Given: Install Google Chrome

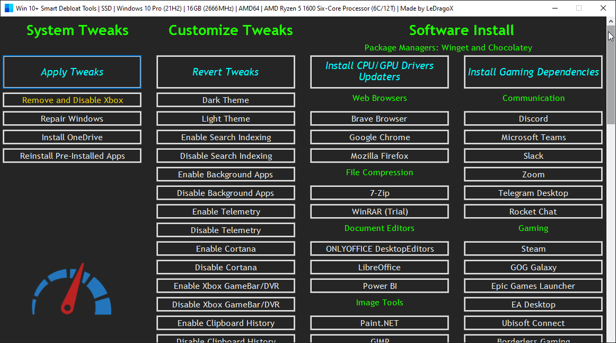Looking at the screenshot, I should point(380,137).
